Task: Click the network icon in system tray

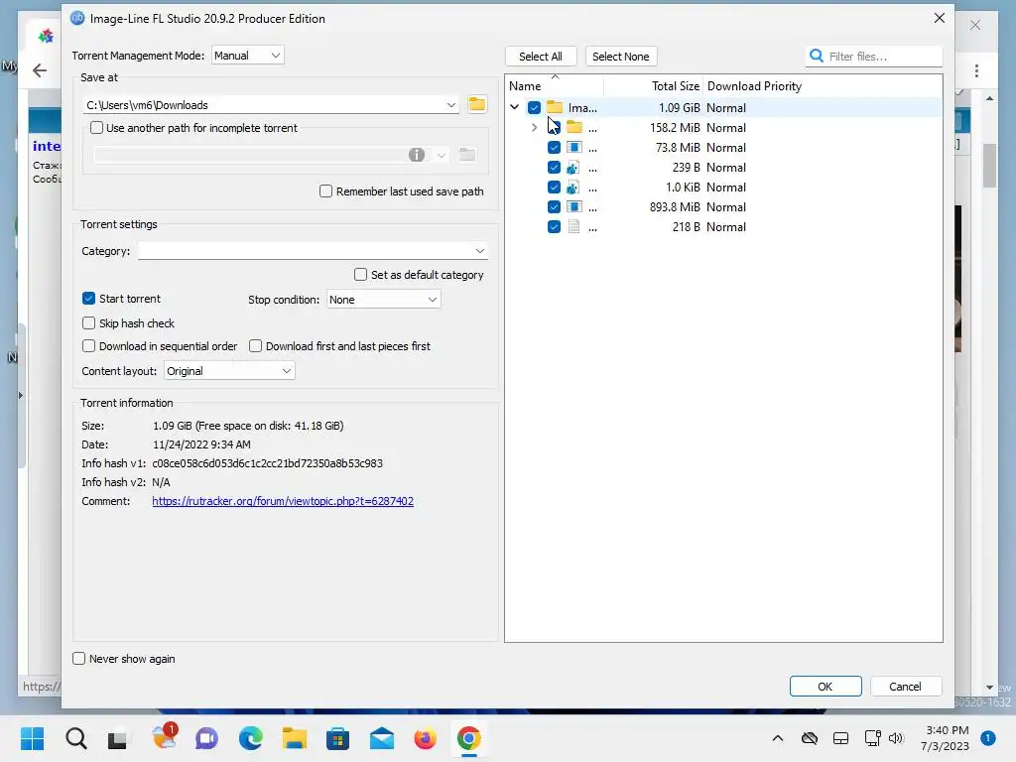Action: point(873,738)
